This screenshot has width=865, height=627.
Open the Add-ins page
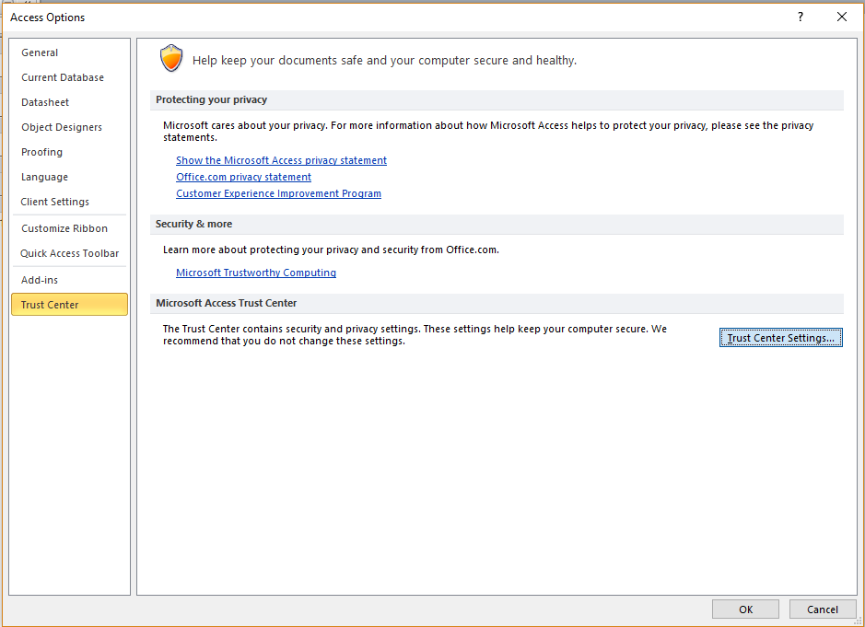point(69,280)
